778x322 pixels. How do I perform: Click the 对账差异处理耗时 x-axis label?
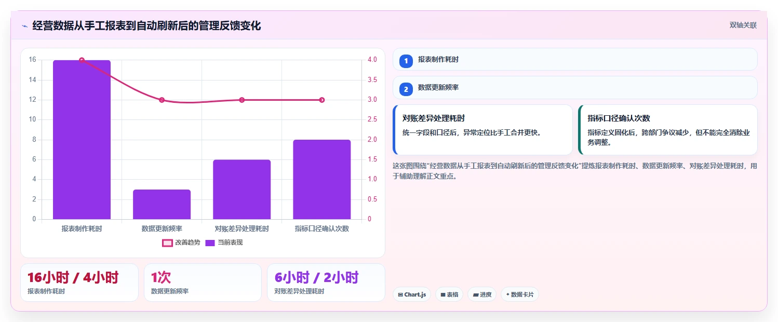(x=242, y=229)
